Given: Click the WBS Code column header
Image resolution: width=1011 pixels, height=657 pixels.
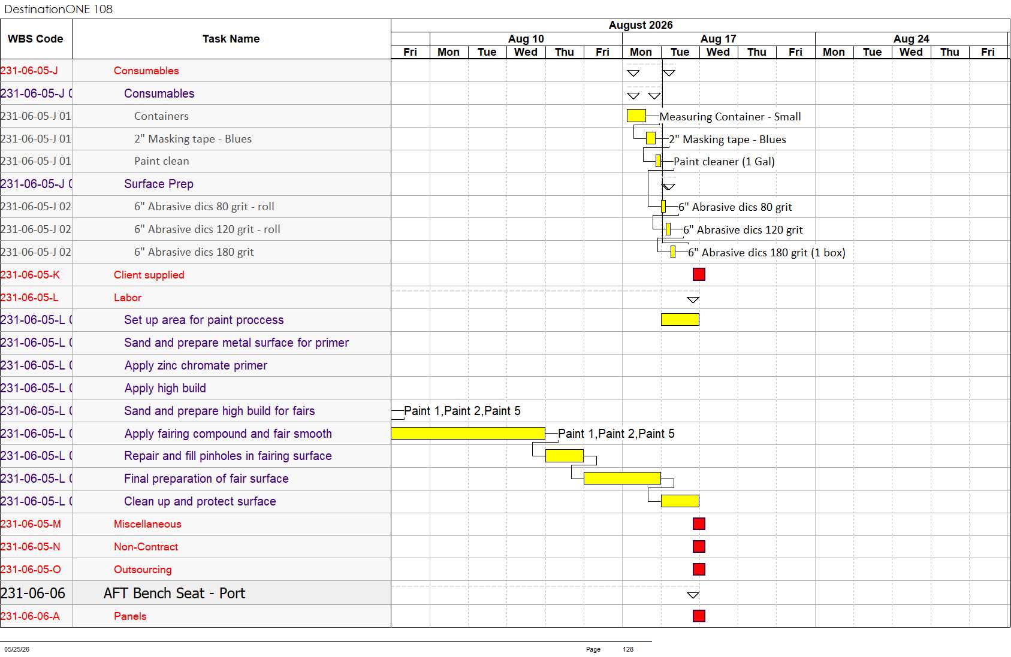Looking at the screenshot, I should pyautogui.click(x=35, y=39).
